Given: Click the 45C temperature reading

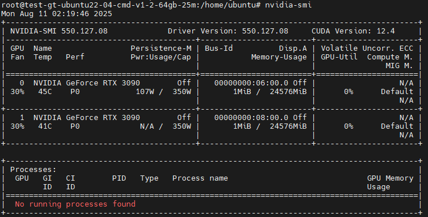Looking at the screenshot, I should [45, 92].
